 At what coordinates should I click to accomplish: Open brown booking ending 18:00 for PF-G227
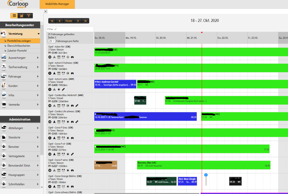tap(106, 165)
